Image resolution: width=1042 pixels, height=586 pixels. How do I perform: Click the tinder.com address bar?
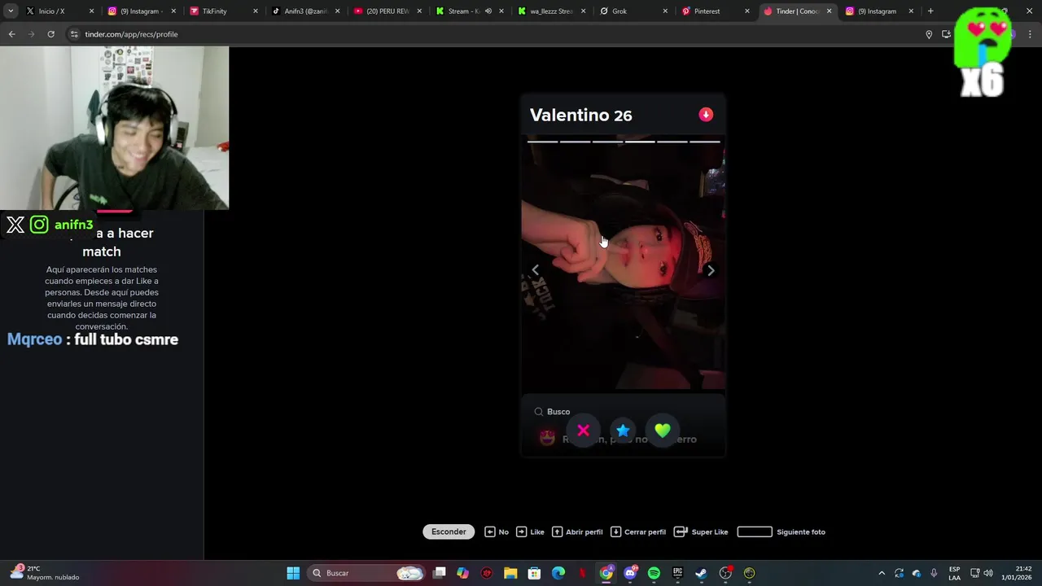[x=488, y=34]
